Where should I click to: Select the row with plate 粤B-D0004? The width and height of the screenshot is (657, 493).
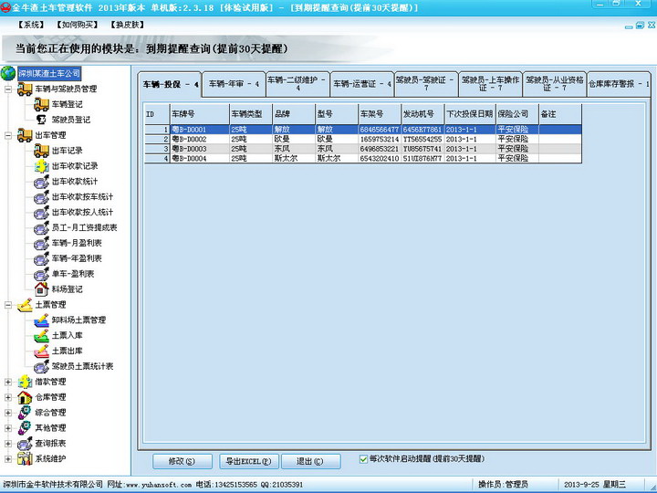(x=363, y=159)
